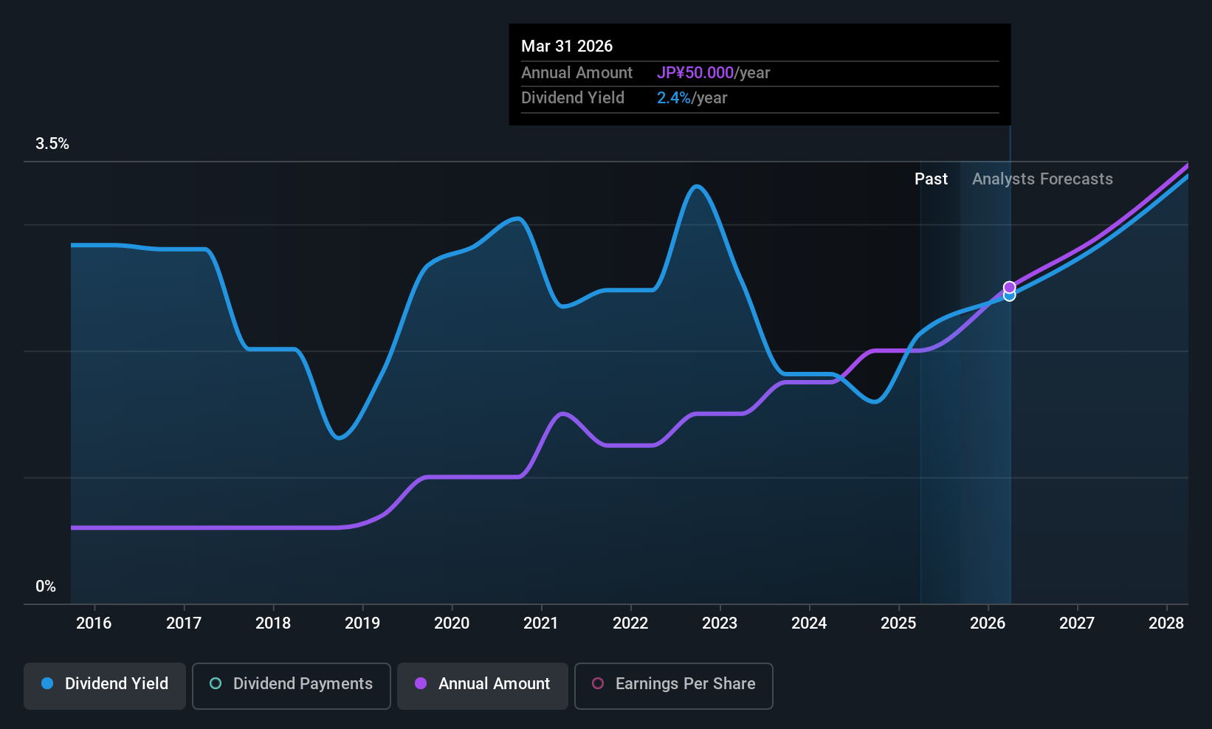This screenshot has height=729, width=1212.
Task: Click the JP¥50.000/year tooltip value
Action: (713, 73)
